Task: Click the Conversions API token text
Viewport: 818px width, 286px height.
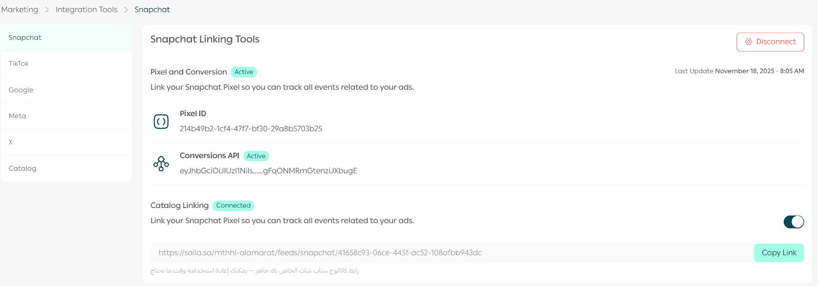Action: point(268,171)
